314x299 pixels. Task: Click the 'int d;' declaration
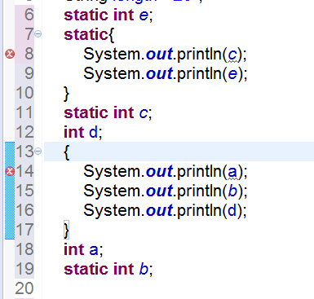(83, 132)
